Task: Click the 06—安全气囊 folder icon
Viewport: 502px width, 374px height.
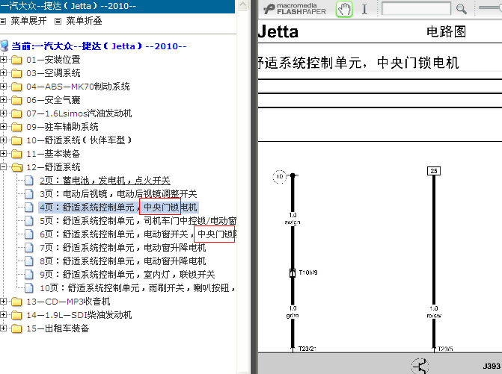Action: click(16, 100)
